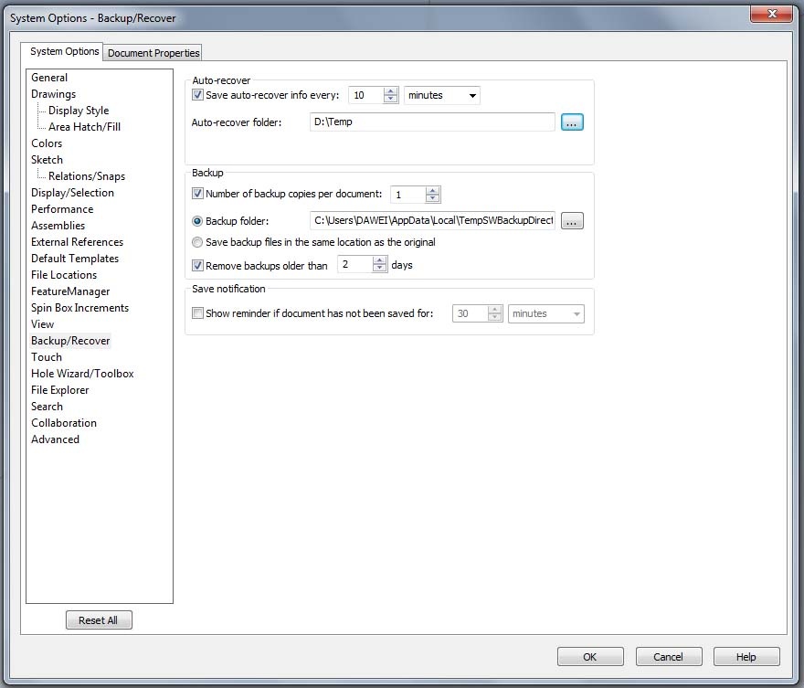Image resolution: width=804 pixels, height=688 pixels.
Task: Decrease number of backup copies
Action: (x=433, y=198)
